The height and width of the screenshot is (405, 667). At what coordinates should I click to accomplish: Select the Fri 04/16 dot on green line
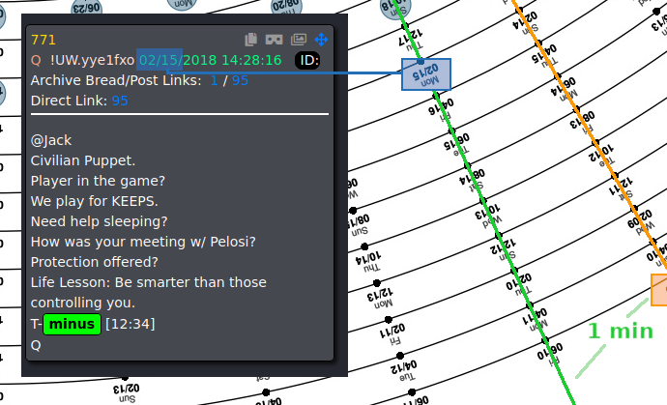point(436,96)
